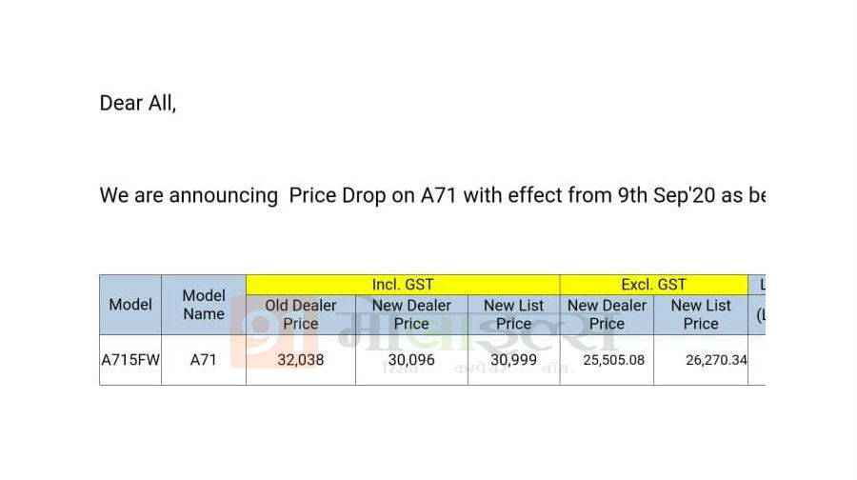857x480 pixels.
Task: Click the 30,999 new list price value
Action: (x=513, y=361)
